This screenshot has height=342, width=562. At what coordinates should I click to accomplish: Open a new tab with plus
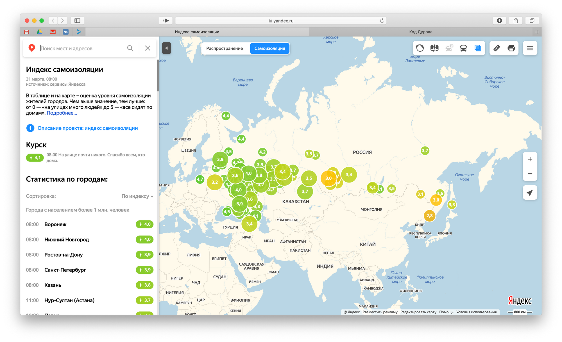pos(537,32)
